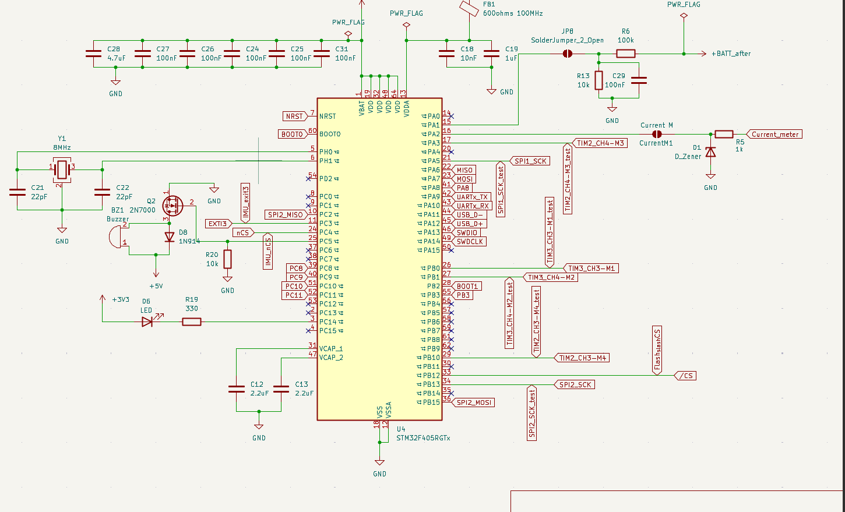
Task: Select resistor R5 1k symbol
Action: 724,134
